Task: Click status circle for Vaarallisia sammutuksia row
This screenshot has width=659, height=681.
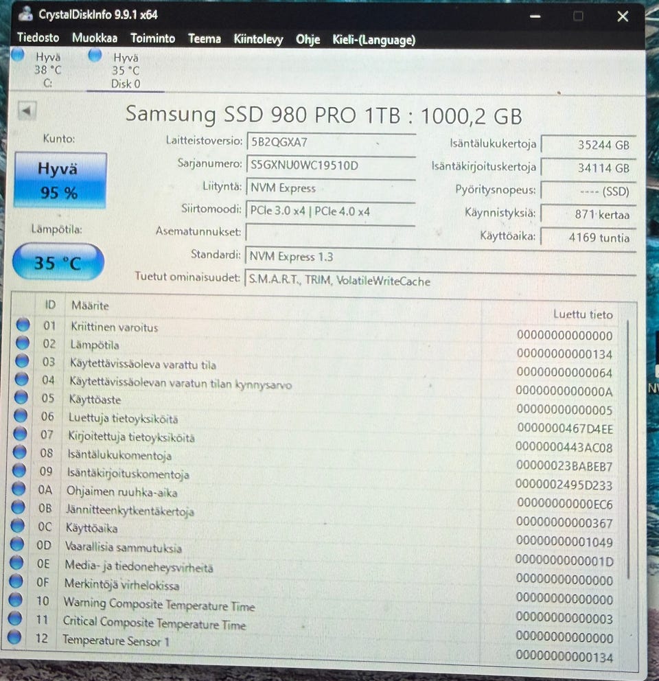Action: pyautogui.click(x=17, y=543)
